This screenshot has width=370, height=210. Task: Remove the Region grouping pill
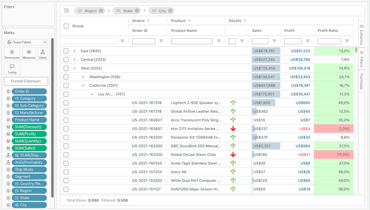[x=101, y=10]
